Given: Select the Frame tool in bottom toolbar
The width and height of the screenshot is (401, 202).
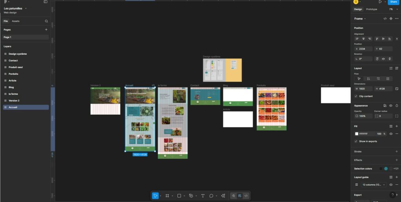Looking at the screenshot, I should click(167, 196).
